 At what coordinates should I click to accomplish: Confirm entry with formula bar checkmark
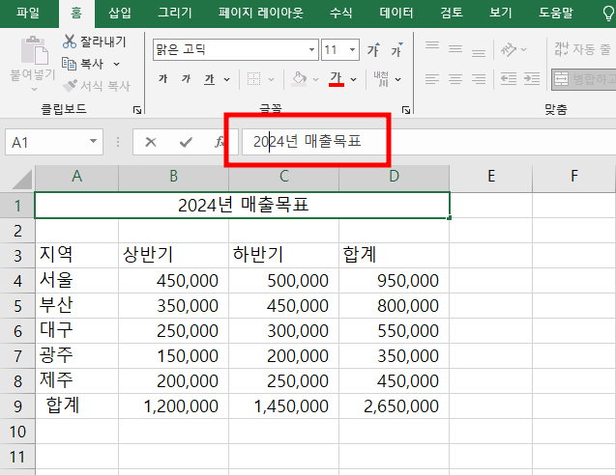186,142
